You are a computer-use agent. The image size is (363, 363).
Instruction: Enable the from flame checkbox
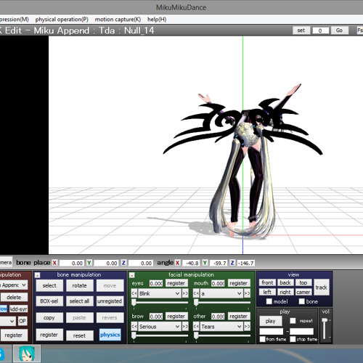[x=262, y=339]
